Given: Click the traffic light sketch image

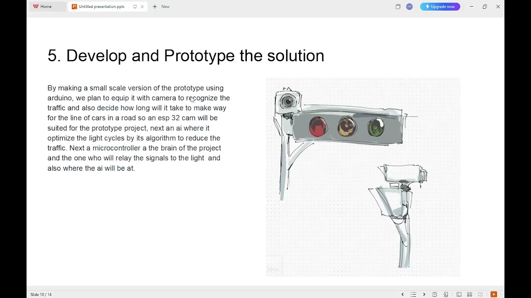Looking at the screenshot, I should tap(363, 177).
